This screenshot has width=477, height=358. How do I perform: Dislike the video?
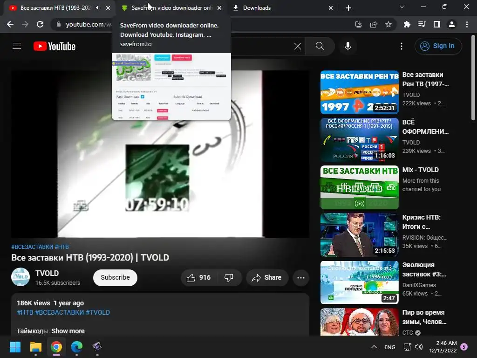[x=229, y=278]
